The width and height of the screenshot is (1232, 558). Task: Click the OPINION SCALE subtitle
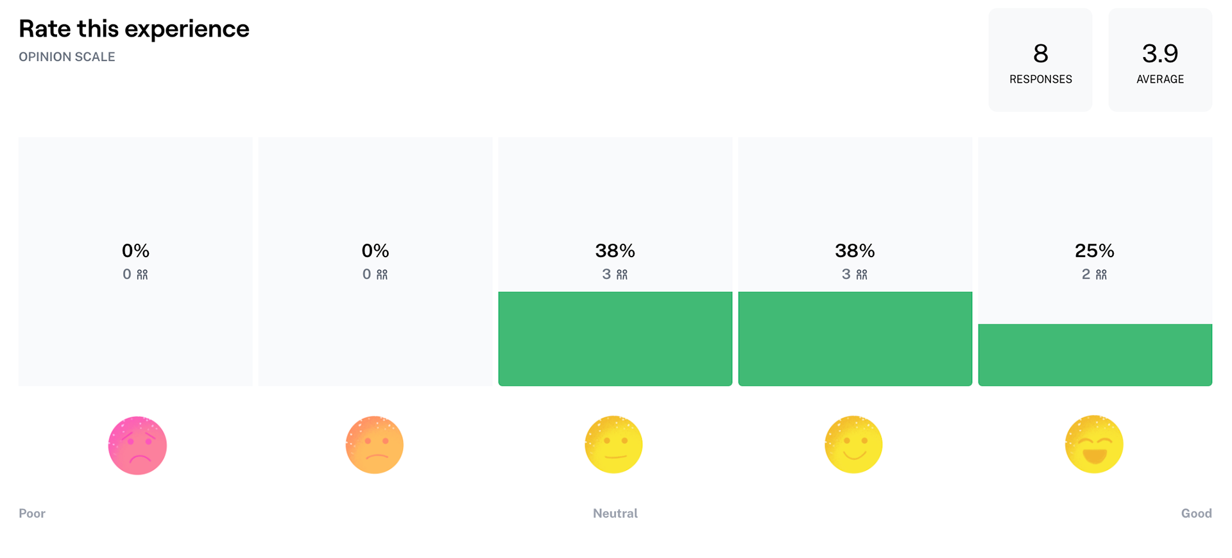[67, 57]
